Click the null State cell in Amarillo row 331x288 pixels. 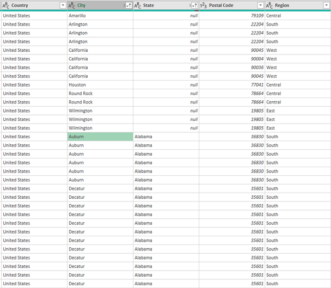(166, 16)
